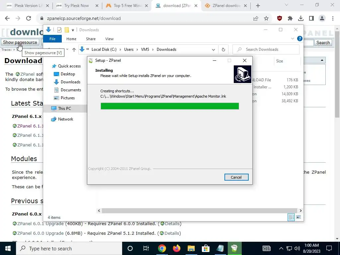Screen dimensions: 340x255
Task: Open File menu in Downloads explorer
Action: point(52,39)
